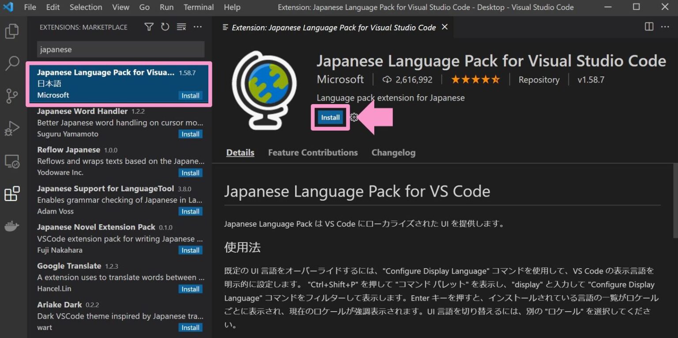Click the japanese search input field
678x338 pixels.
(x=120, y=49)
